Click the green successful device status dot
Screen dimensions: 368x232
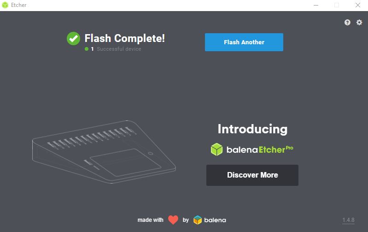(x=87, y=49)
